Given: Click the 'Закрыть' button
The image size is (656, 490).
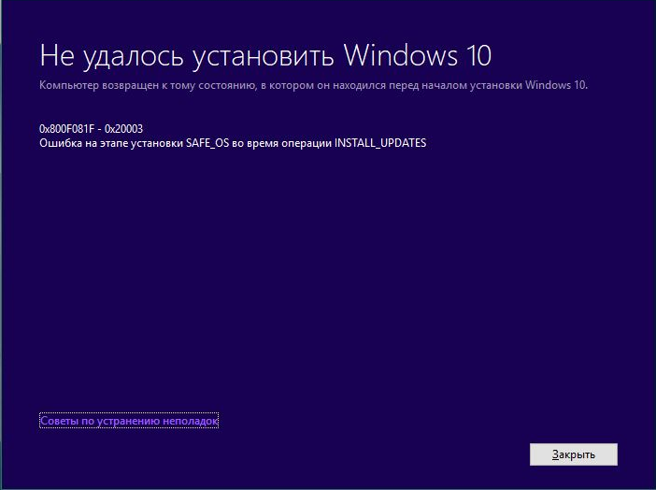Looking at the screenshot, I should [573, 454].
